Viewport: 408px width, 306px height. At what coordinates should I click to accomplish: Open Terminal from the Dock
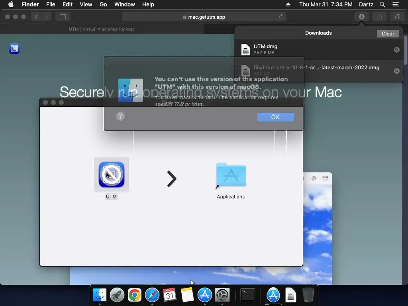click(247, 295)
